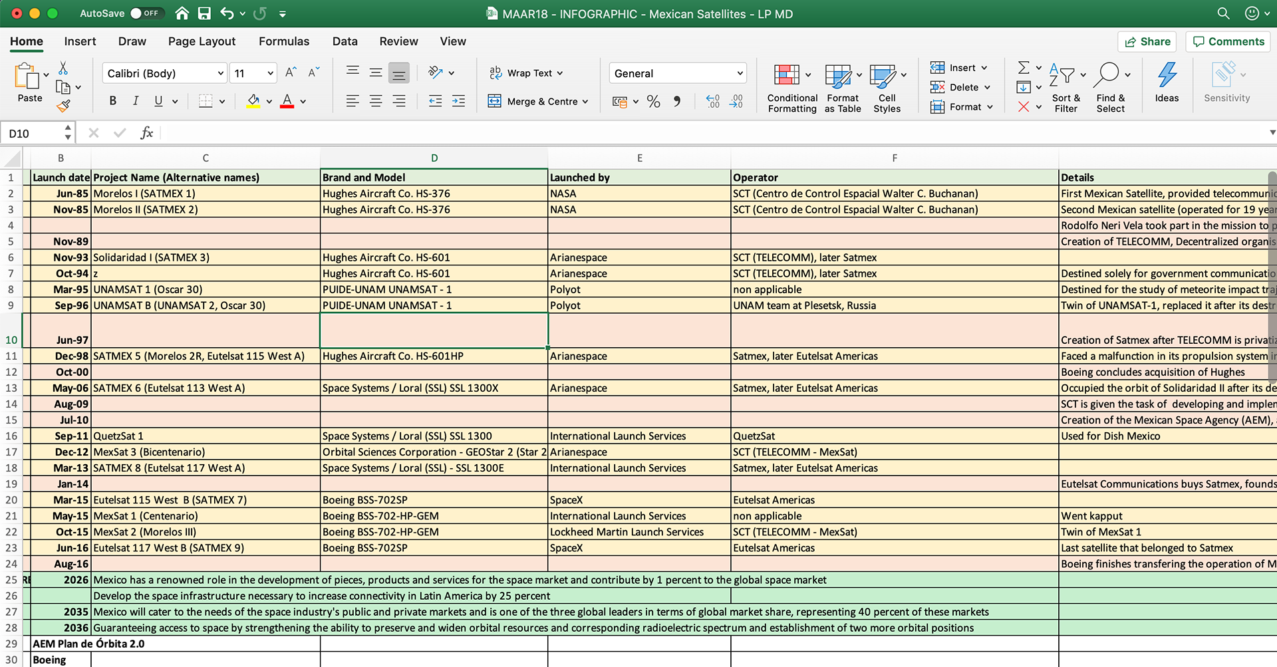
Task: Click the Share button
Action: (1147, 42)
